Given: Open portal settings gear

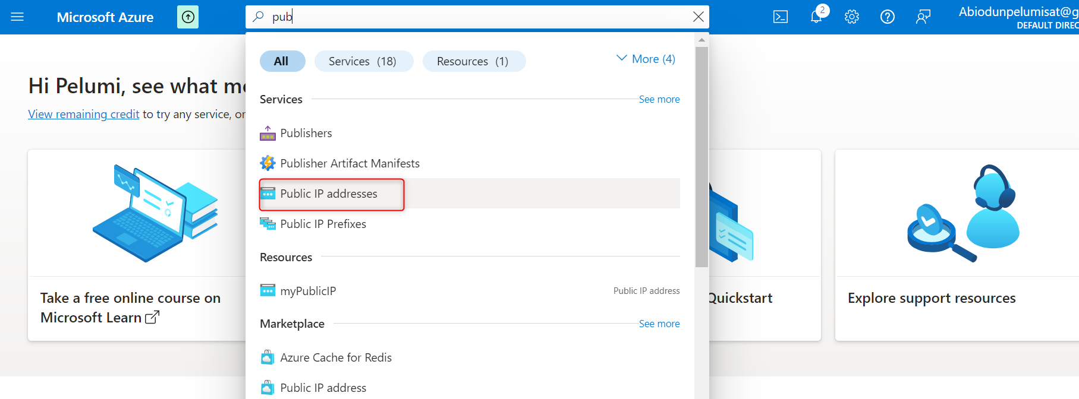Looking at the screenshot, I should (852, 17).
